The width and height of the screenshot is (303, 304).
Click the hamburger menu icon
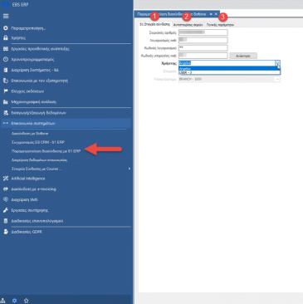(6, 17)
